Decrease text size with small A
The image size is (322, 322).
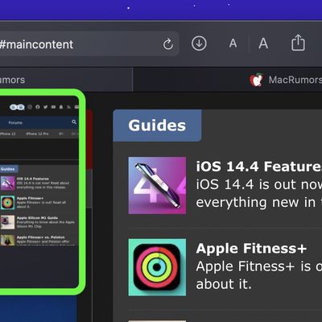click(233, 43)
